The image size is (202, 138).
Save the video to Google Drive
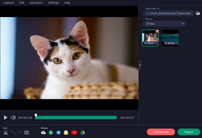(x=83, y=132)
